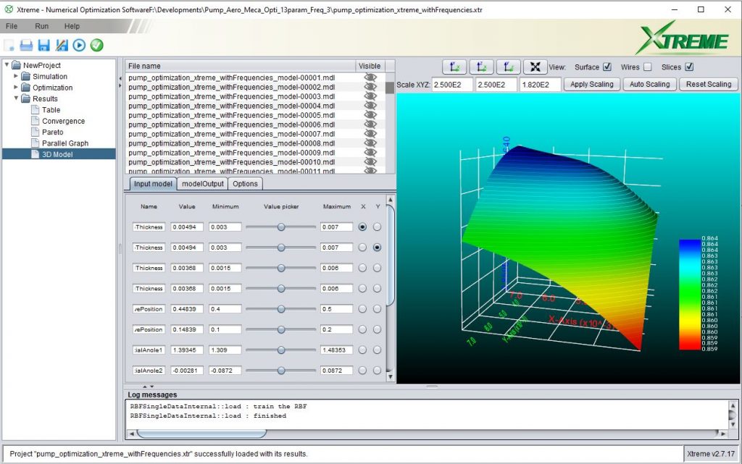742x464 pixels.
Task: Click the Parallel Graph page icon
Action: [x=35, y=143]
